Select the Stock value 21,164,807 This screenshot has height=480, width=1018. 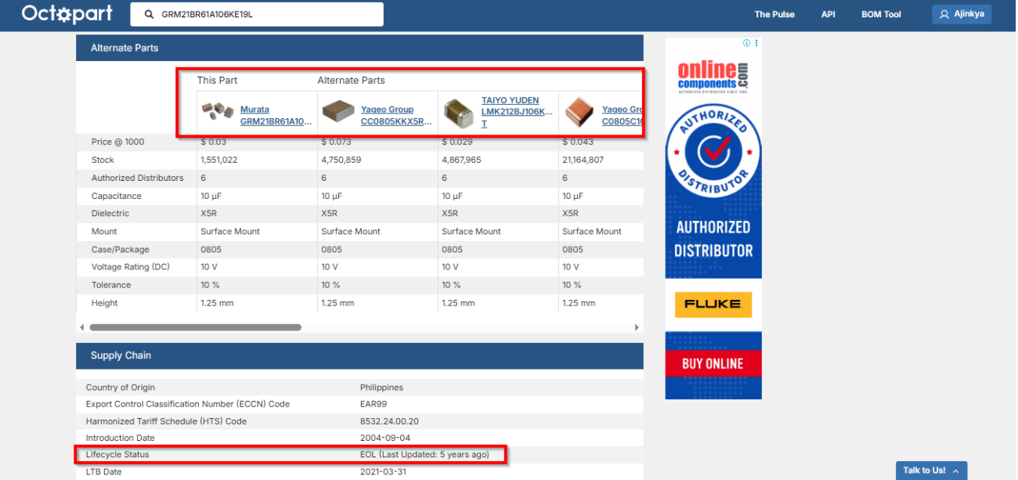[583, 160]
